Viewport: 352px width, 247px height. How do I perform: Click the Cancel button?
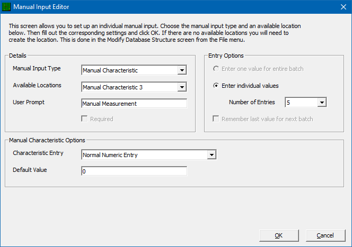point(325,235)
